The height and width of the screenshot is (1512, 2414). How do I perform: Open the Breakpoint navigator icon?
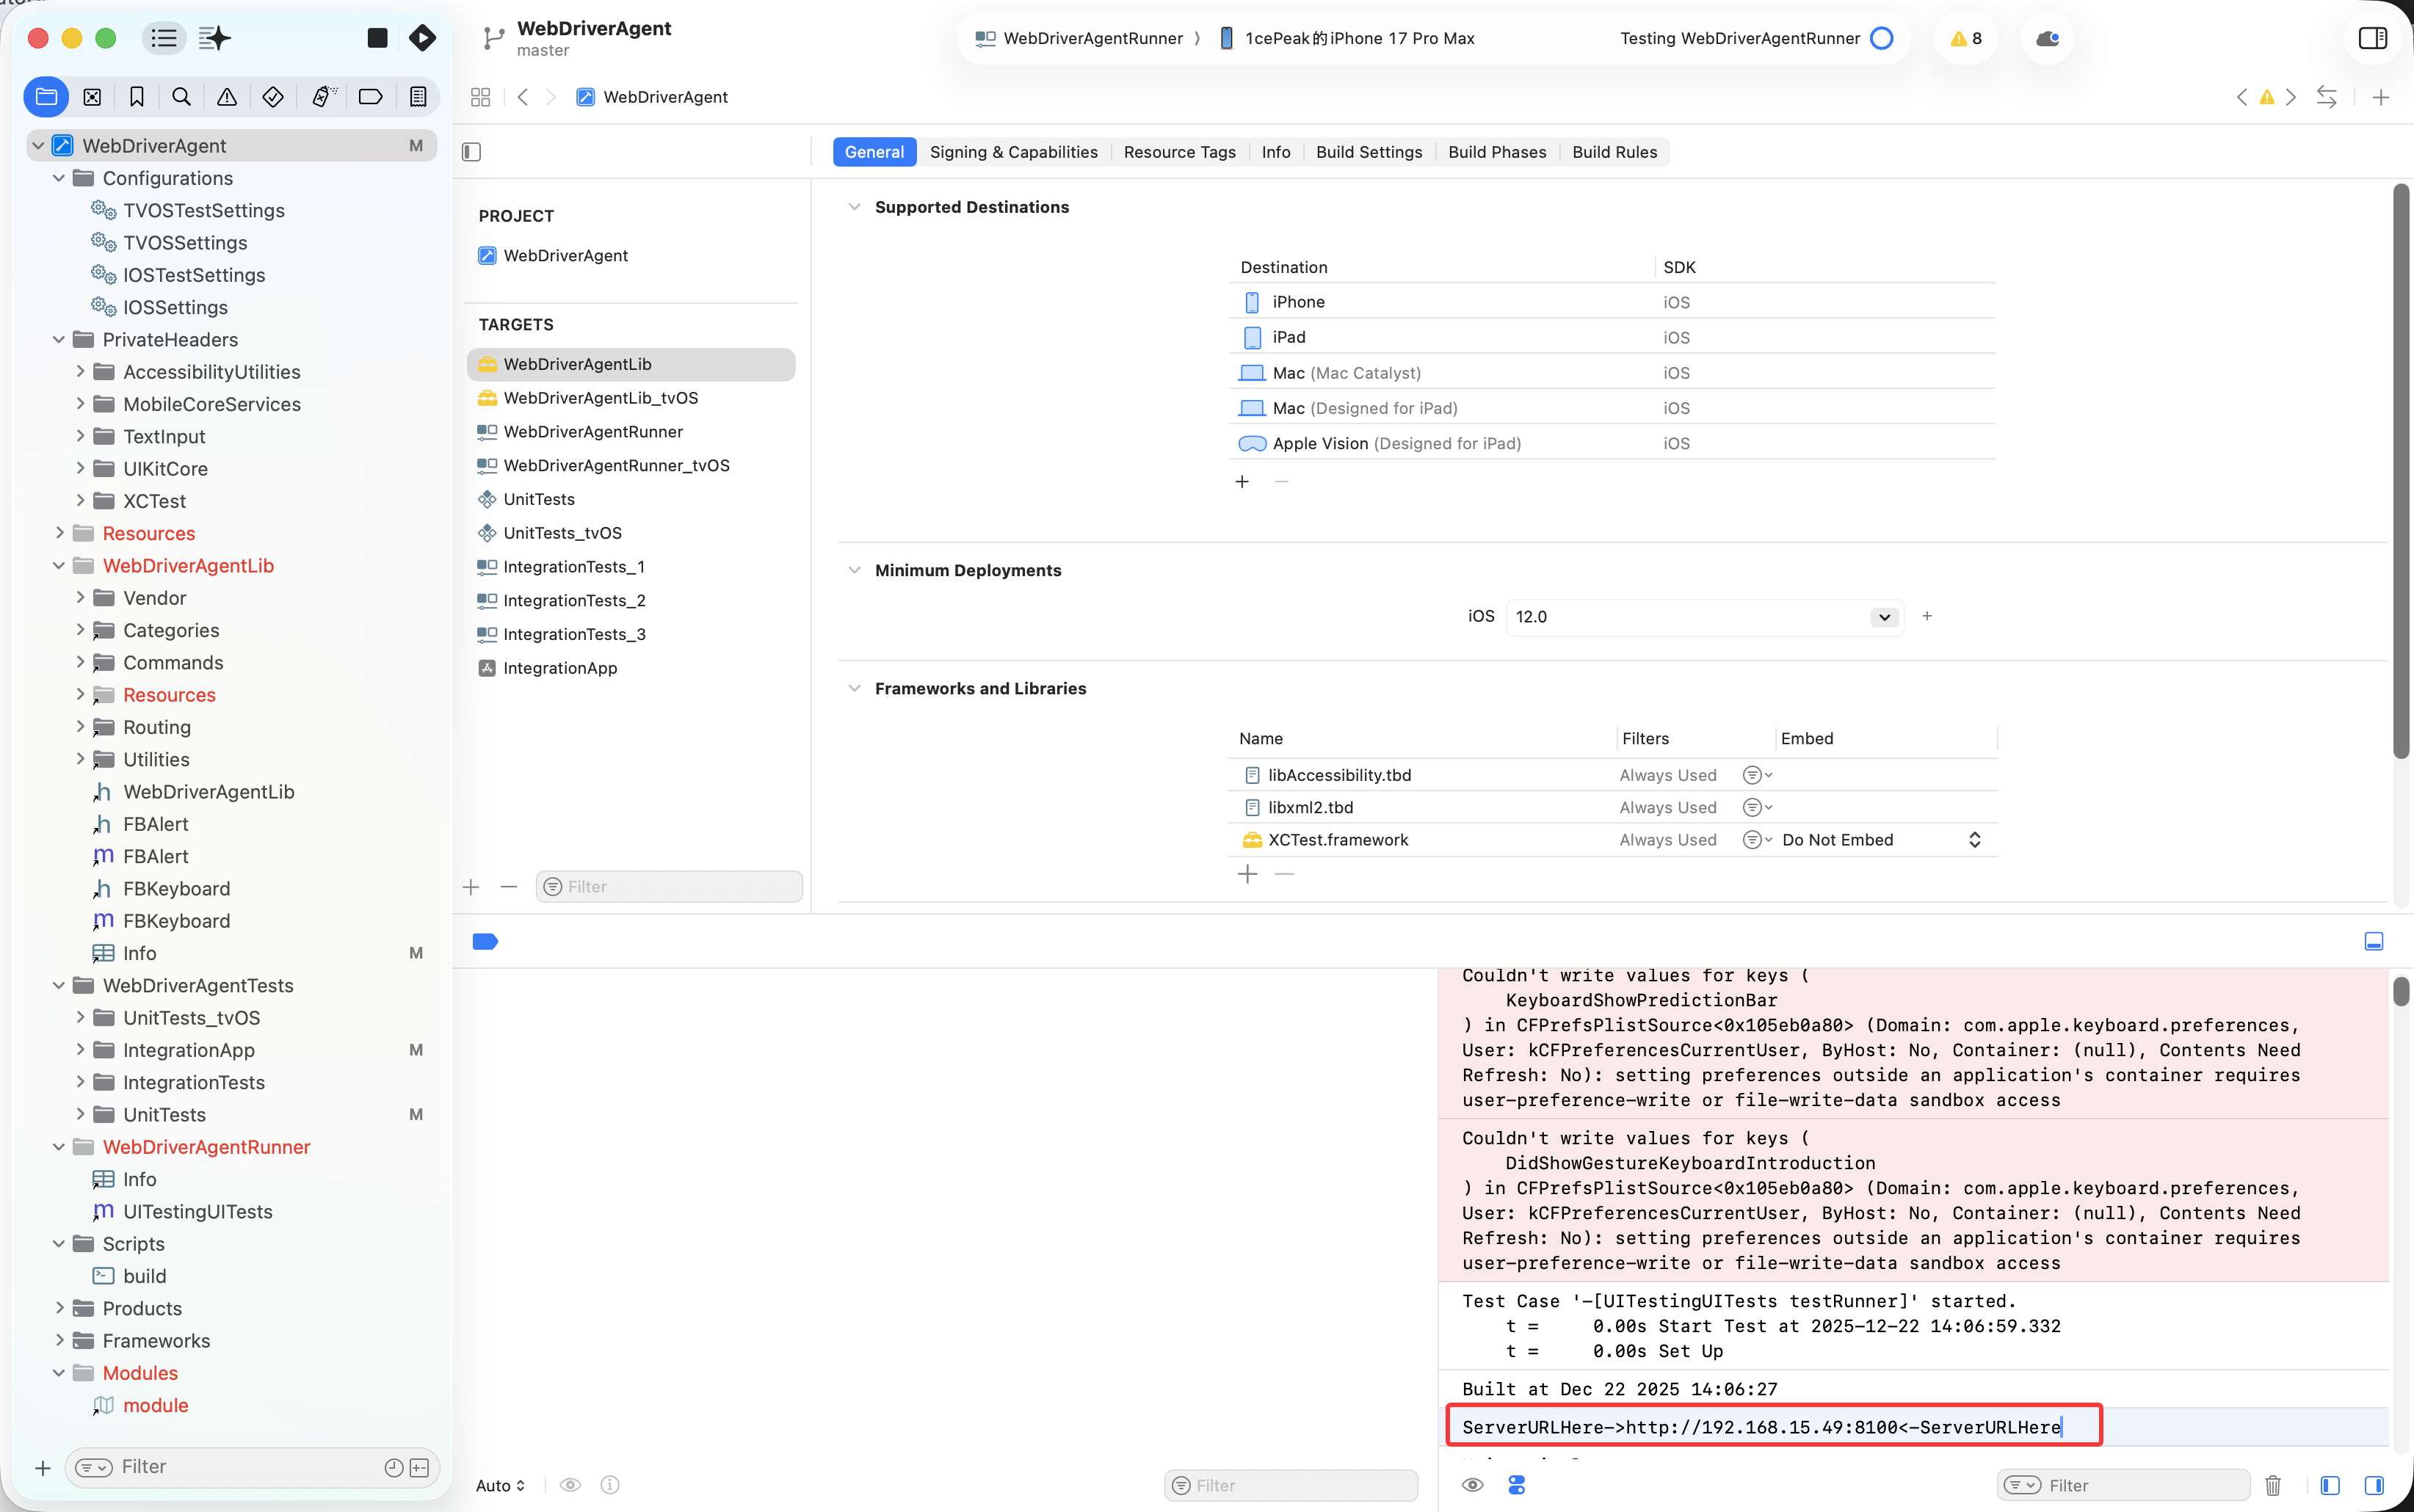tap(370, 97)
